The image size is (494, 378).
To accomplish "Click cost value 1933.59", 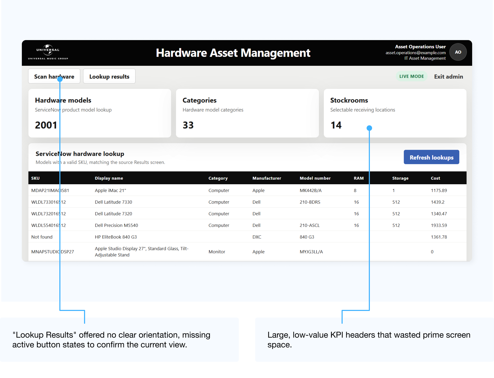I will pos(439,225).
